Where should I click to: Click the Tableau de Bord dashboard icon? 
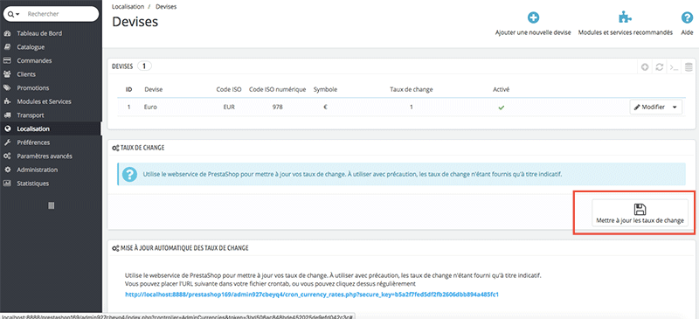(7, 33)
